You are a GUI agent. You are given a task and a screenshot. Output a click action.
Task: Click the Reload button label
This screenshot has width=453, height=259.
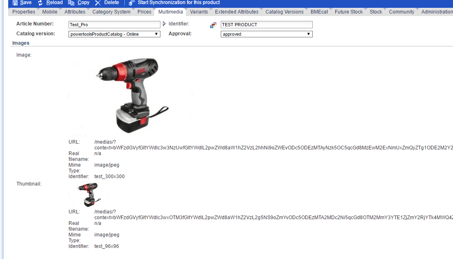(54, 2)
